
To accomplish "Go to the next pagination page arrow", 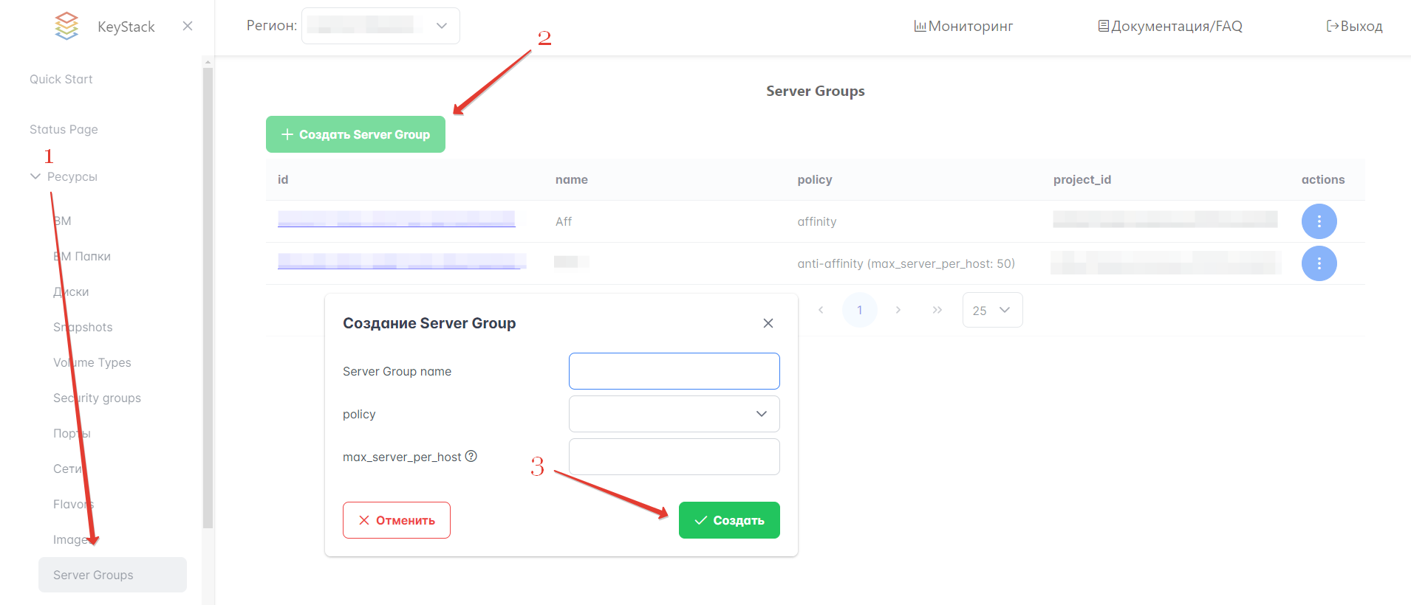I will tap(898, 310).
